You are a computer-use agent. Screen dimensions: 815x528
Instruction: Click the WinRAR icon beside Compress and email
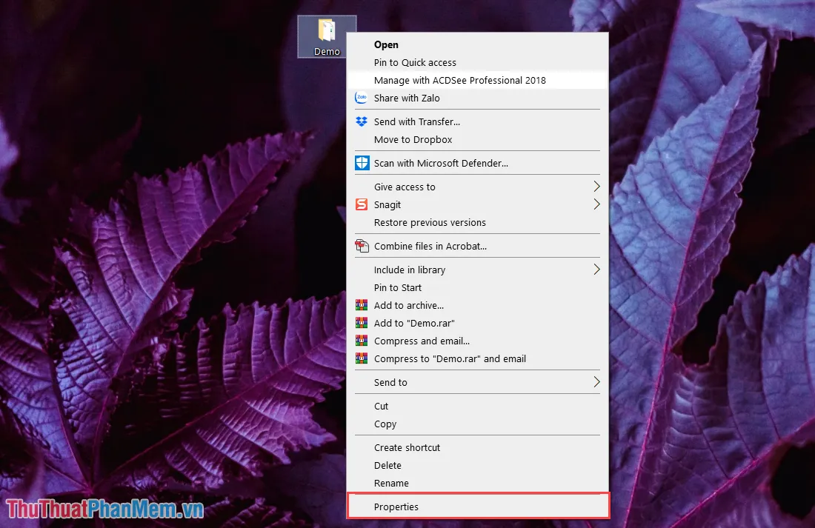click(x=362, y=341)
